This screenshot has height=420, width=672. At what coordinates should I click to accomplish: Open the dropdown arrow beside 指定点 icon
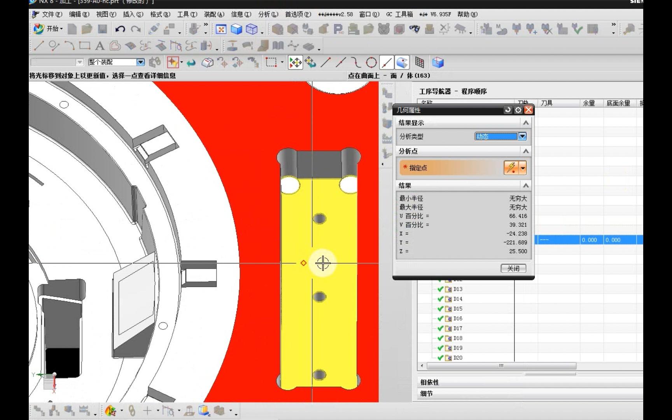(x=523, y=168)
